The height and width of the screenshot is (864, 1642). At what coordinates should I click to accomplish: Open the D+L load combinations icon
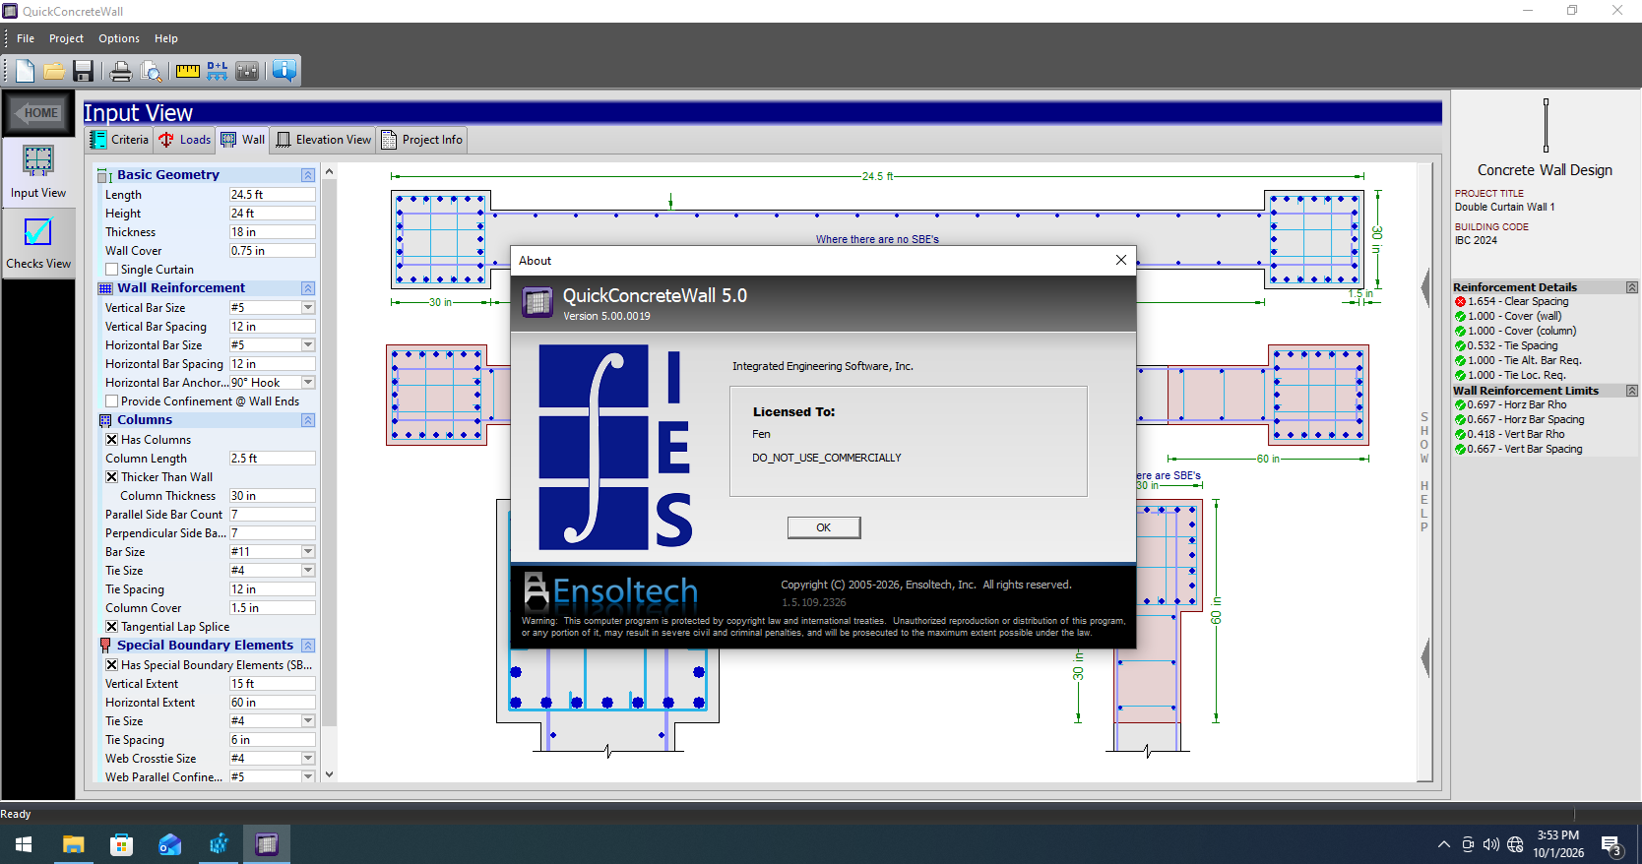[x=218, y=71]
